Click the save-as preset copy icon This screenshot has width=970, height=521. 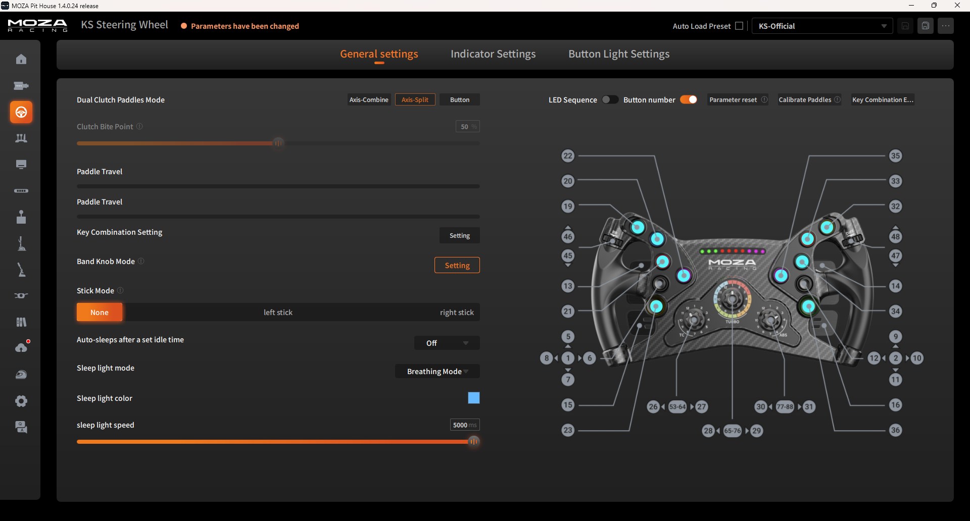(x=926, y=26)
